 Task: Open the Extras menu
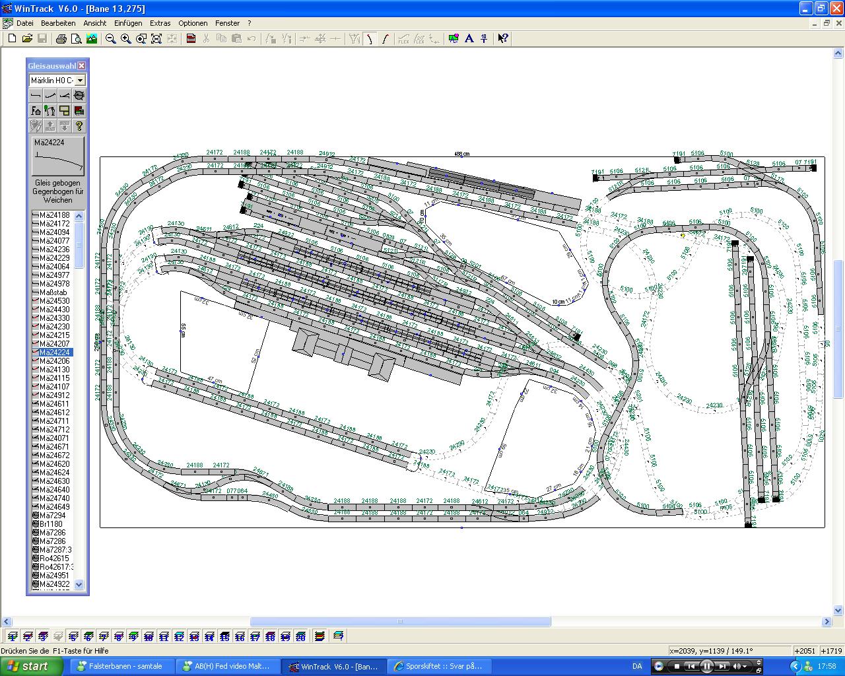click(x=160, y=23)
